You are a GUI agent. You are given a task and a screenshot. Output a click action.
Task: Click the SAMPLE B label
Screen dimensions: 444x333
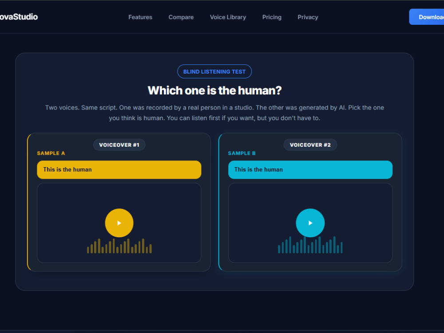click(242, 153)
